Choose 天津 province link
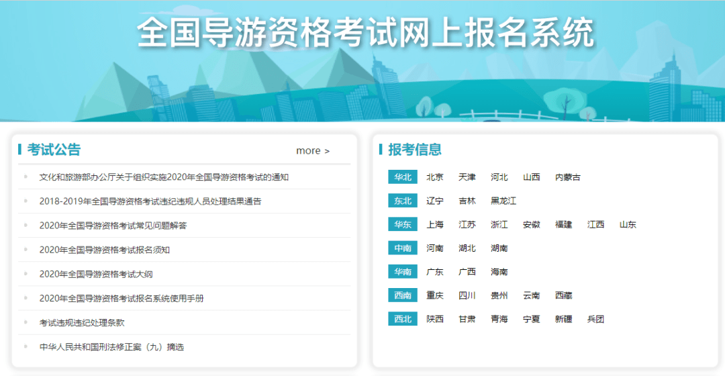Viewport: 725px width, 376px height. (x=467, y=177)
